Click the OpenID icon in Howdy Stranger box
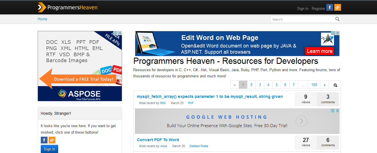Screen dimensions: 377x153 coord(52,140)
